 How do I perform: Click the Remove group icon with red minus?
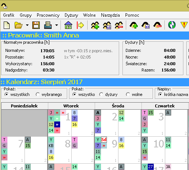(119, 25)
